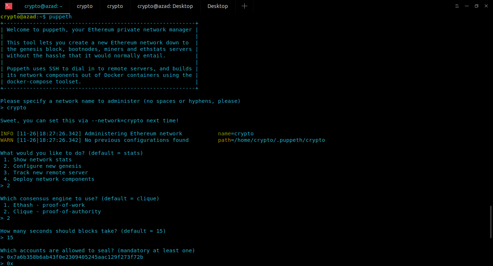Viewport: 493px width, 266px height.
Task: Click sealer address 0x7a6b358b6ab43f0e2309405245aac129f273f72b
Action: click(x=75, y=257)
